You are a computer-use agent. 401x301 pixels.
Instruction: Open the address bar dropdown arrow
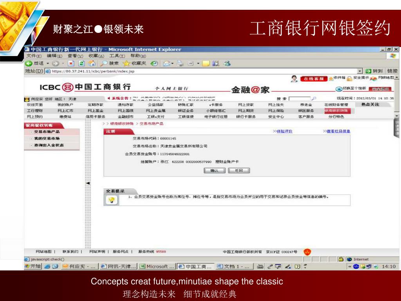(360, 71)
